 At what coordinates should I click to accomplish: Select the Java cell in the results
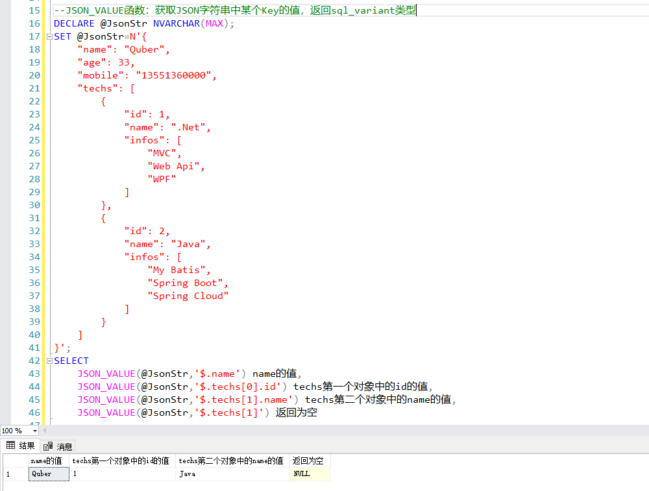[x=188, y=474]
